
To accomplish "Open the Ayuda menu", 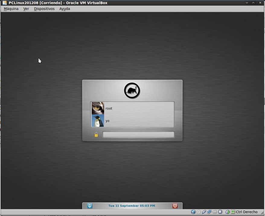I will [x=65, y=9].
